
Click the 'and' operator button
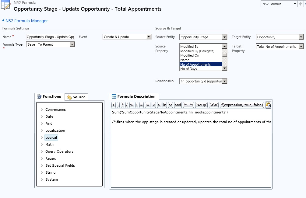point(178,105)
